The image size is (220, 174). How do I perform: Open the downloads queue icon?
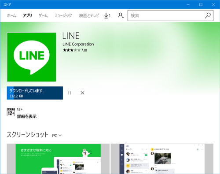coord(107,15)
